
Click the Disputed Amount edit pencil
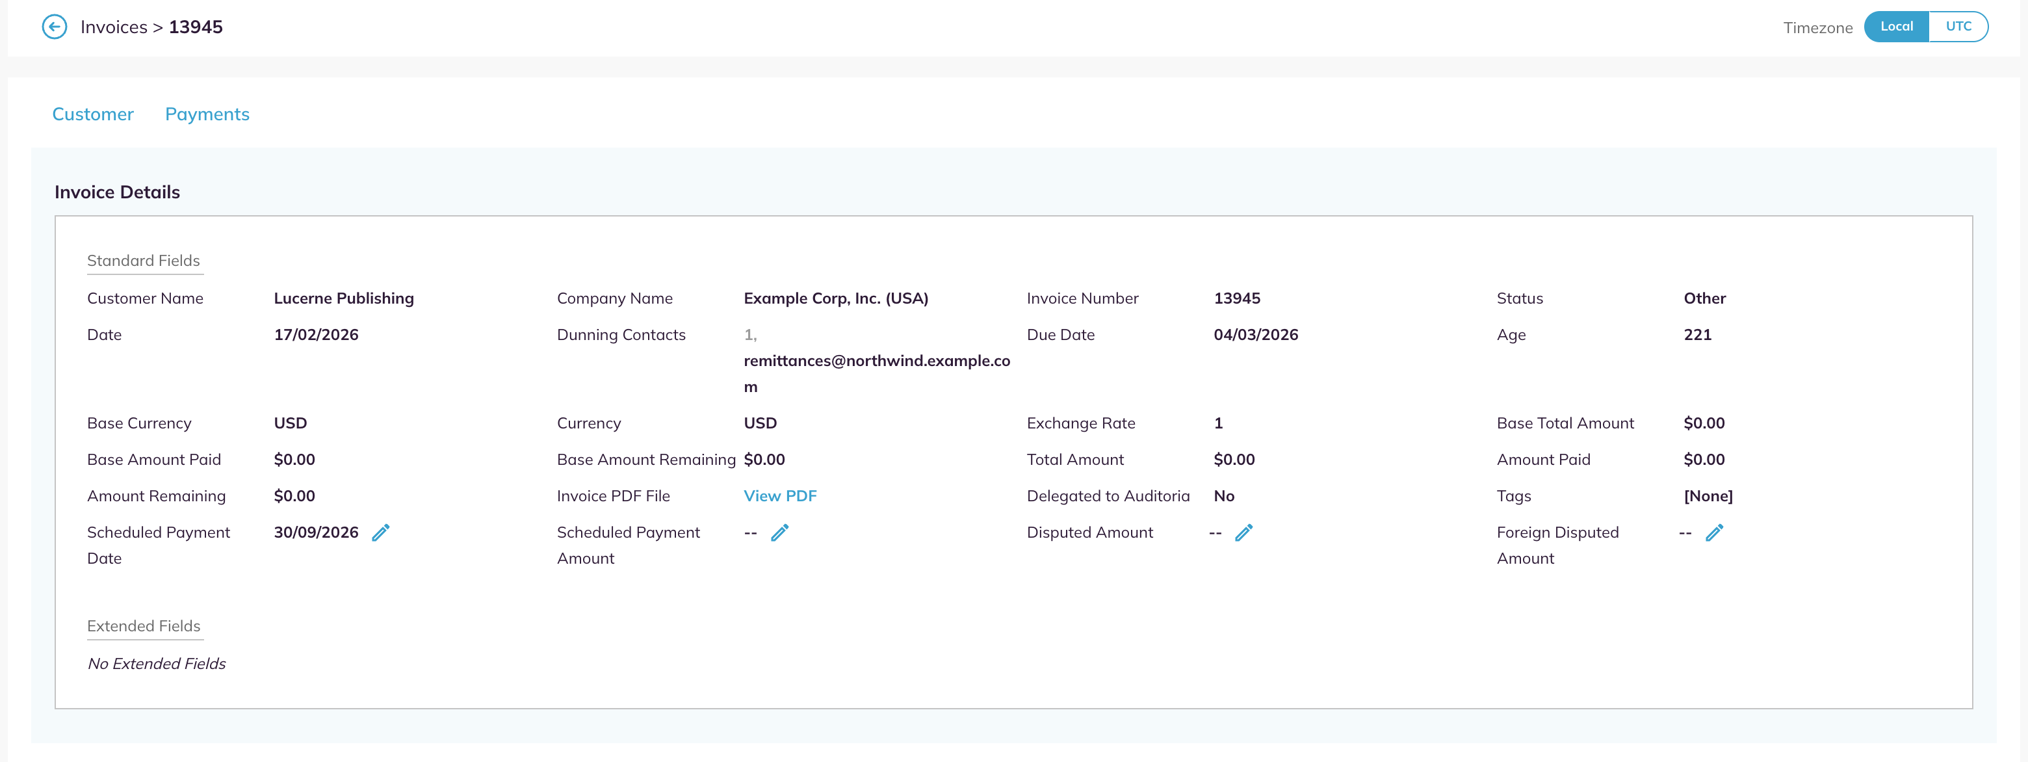tap(1244, 533)
